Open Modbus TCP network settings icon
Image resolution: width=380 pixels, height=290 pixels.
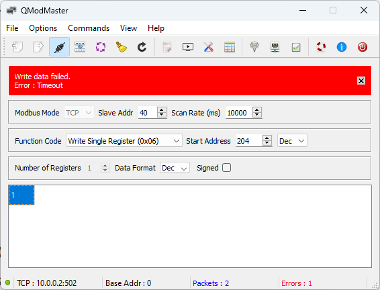pyautogui.click(x=275, y=47)
